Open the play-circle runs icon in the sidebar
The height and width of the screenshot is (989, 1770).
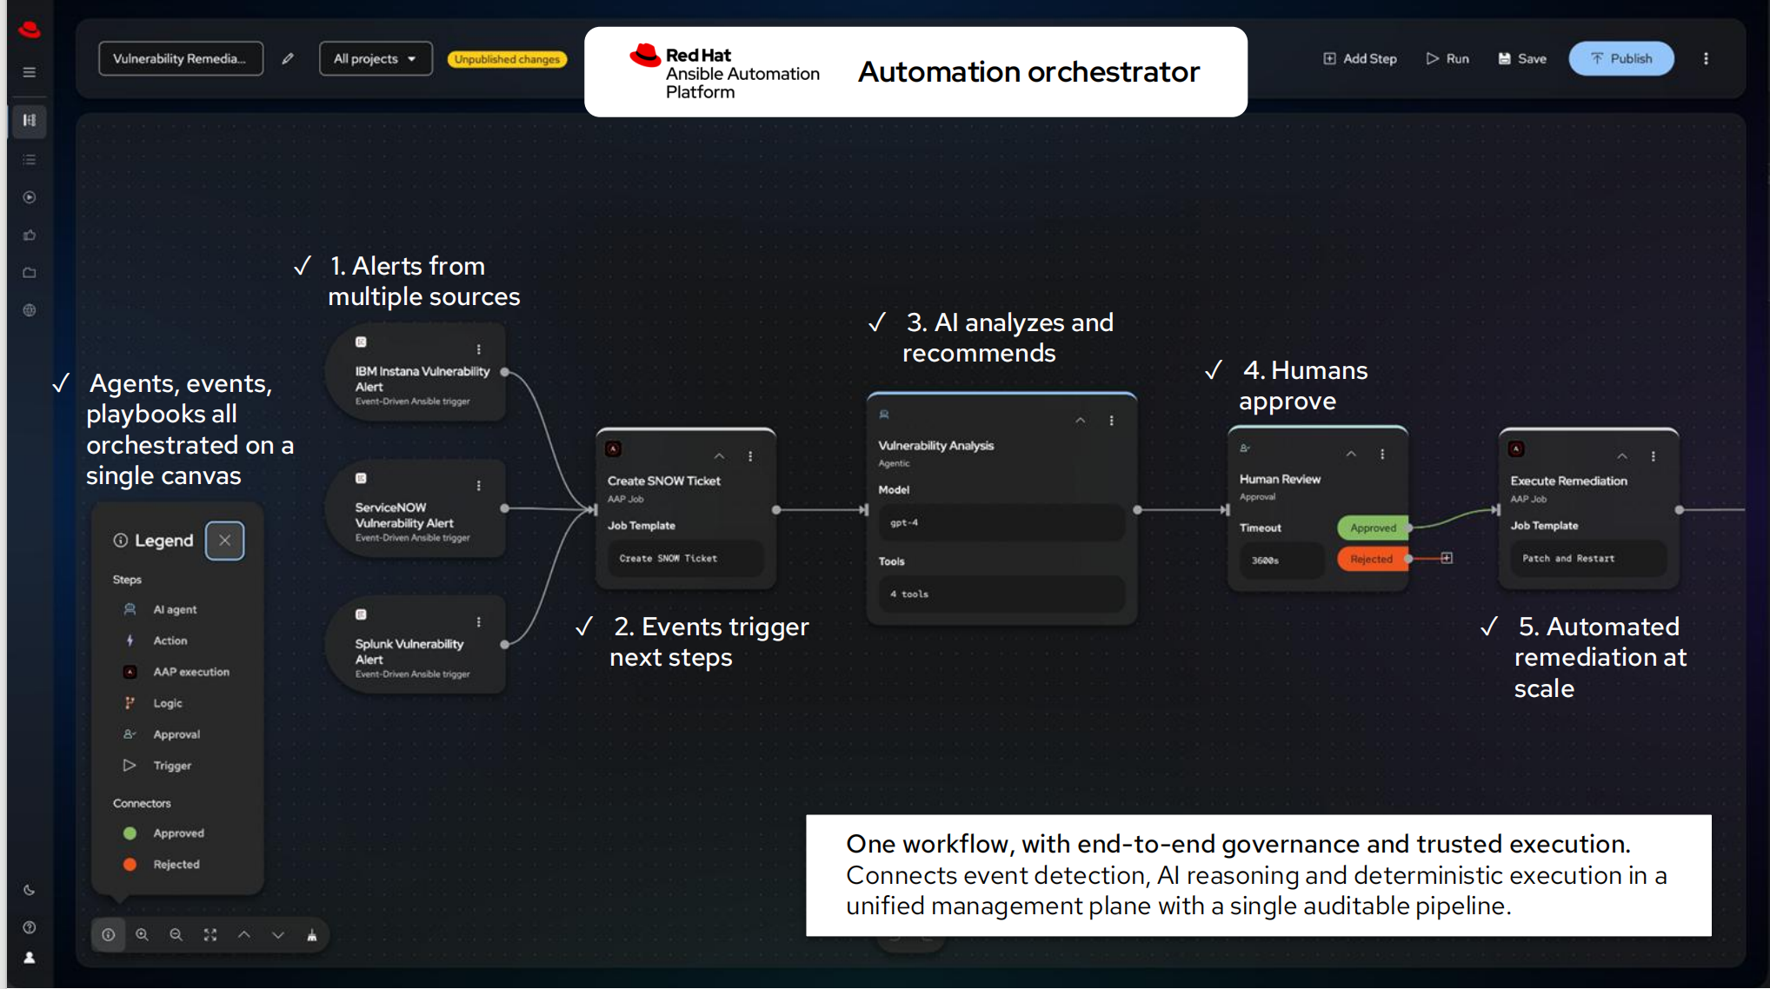(30, 197)
